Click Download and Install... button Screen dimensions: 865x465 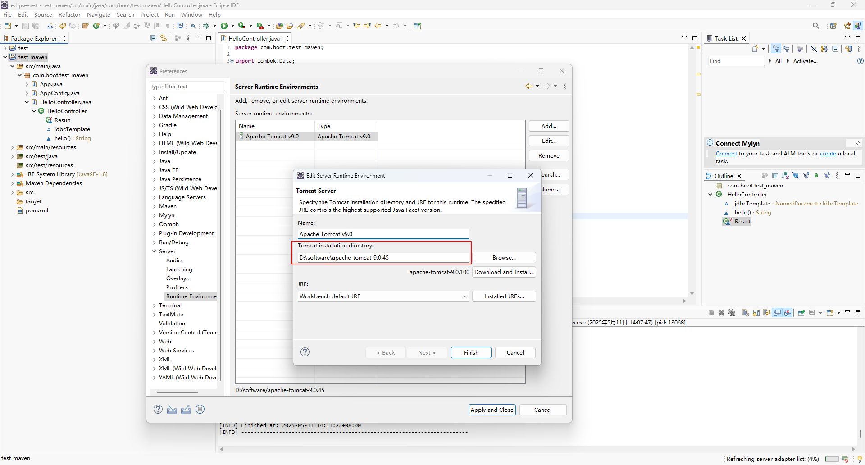[504, 272]
